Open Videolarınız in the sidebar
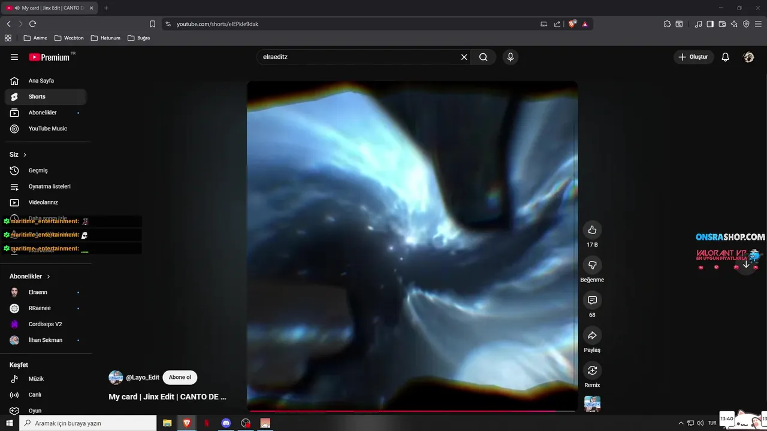Viewport: 767px width, 431px height. [46, 202]
